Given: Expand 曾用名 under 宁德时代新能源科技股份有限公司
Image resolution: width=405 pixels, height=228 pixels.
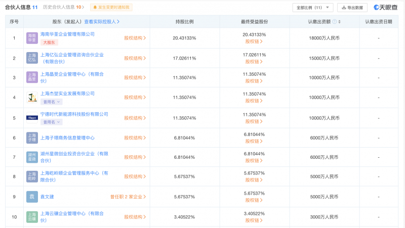Looking at the screenshot, I should click(52, 122).
